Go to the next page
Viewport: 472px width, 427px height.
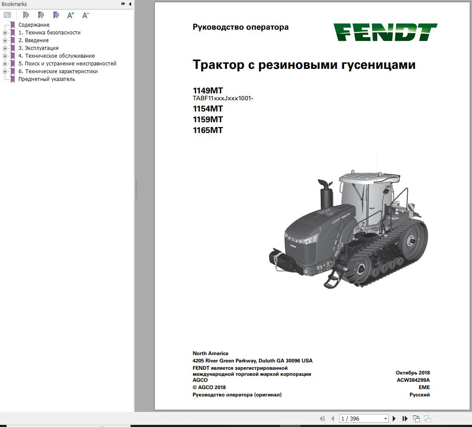394,418
